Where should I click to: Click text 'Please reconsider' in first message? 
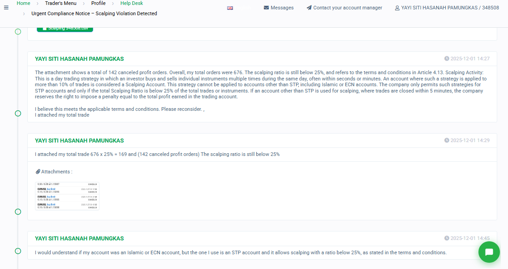coord(181,109)
